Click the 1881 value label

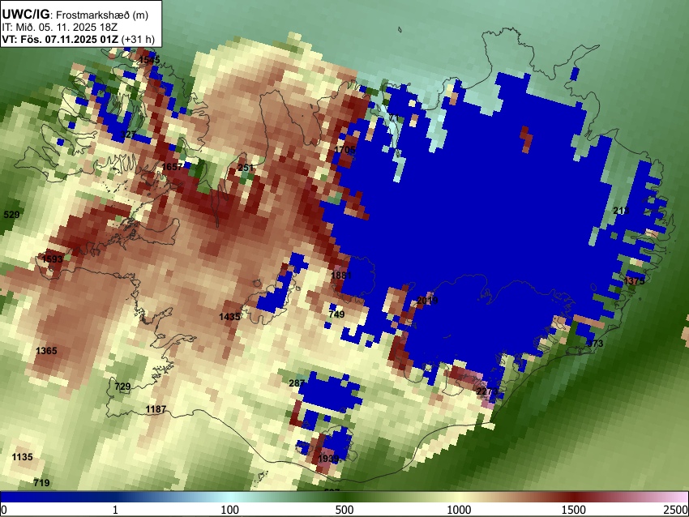click(x=341, y=275)
